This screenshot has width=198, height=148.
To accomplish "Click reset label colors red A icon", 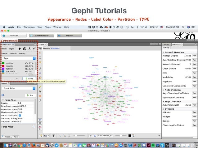I will pyautogui.click(x=40, y=126).
